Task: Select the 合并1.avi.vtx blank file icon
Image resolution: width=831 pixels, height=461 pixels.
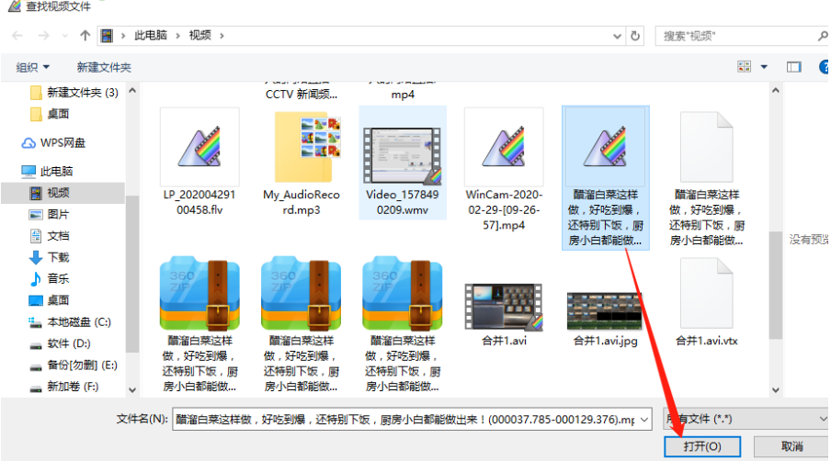Action: pos(707,294)
